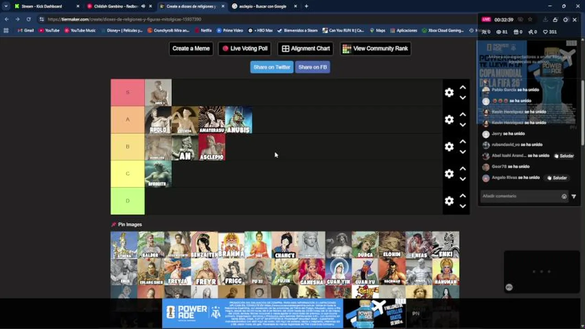The image size is (585, 329).
Task: Click the tiermaker.com address bar
Action: 256,19
